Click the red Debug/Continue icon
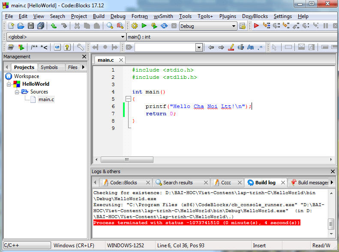 point(256,26)
